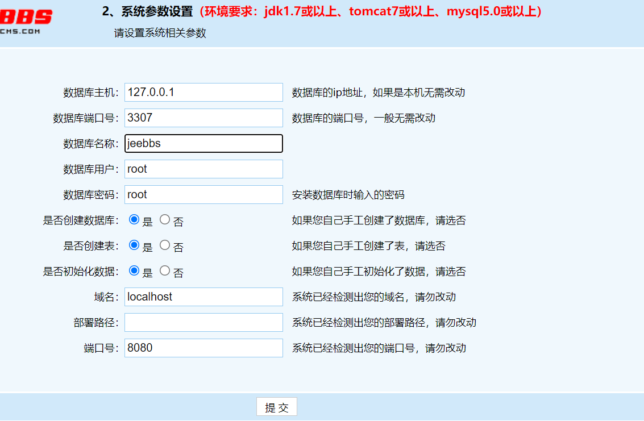Click the 端口号 field showing 8080
644x421 pixels.
(x=203, y=348)
